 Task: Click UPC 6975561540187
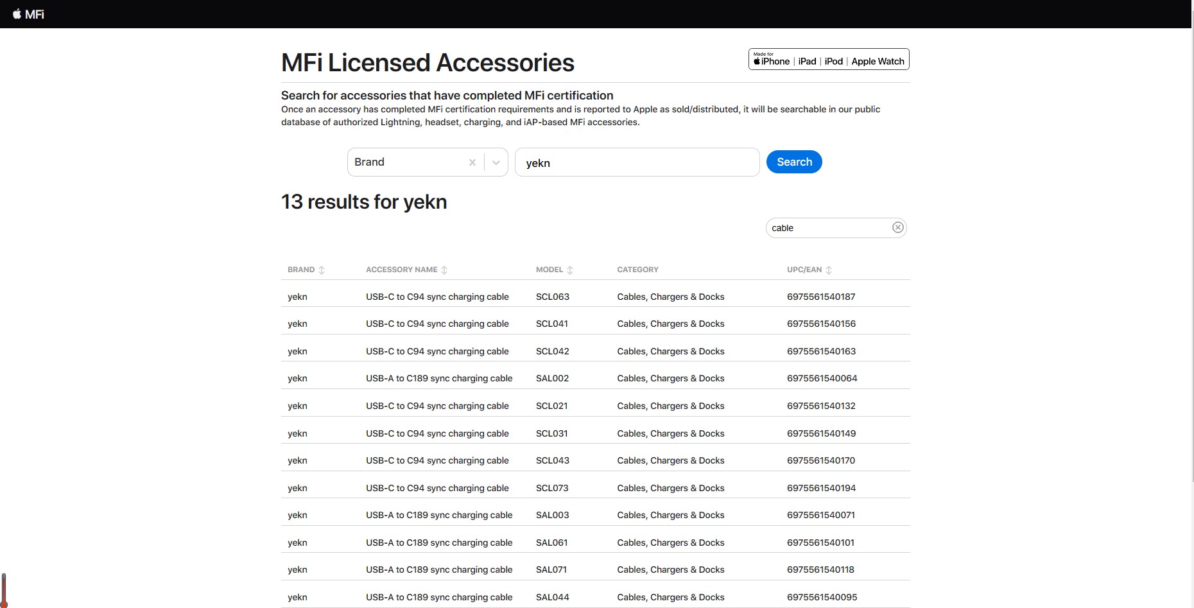tap(821, 297)
